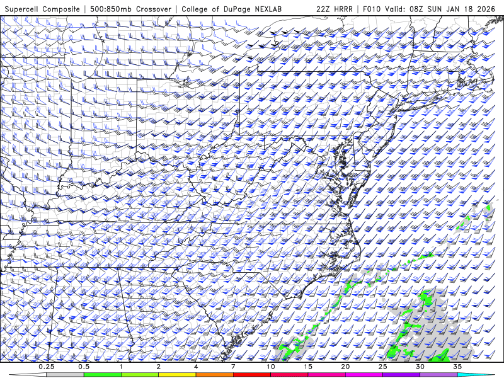
Task: Click the purple 25–30 legend segment
Action: pos(401,375)
